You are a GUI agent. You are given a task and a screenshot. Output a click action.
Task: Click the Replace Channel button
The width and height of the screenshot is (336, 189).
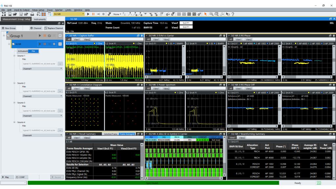[53, 28]
